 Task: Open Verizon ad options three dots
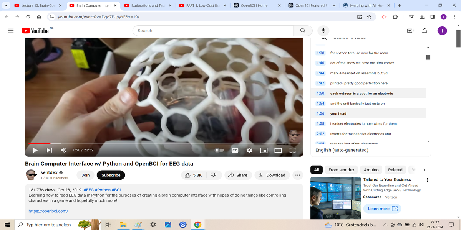click(427, 180)
